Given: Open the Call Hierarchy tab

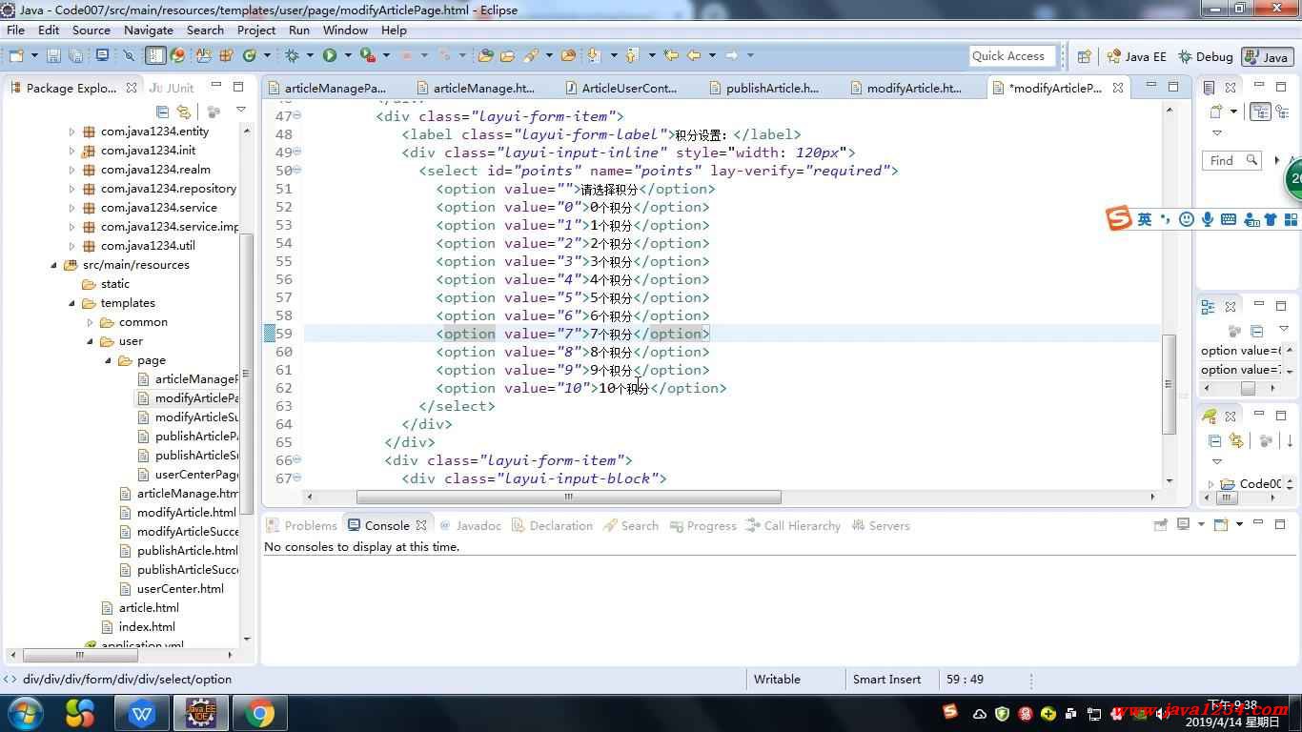Looking at the screenshot, I should coord(793,525).
